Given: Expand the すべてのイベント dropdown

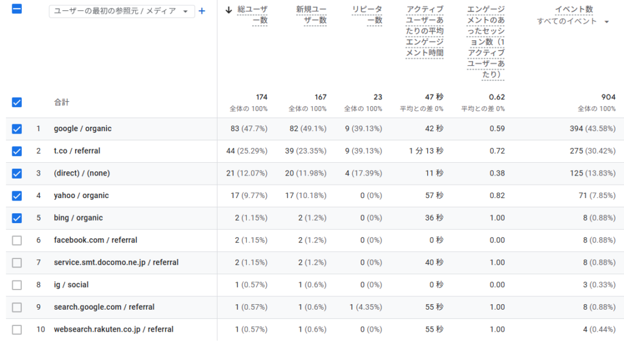Looking at the screenshot, I should tap(572, 21).
